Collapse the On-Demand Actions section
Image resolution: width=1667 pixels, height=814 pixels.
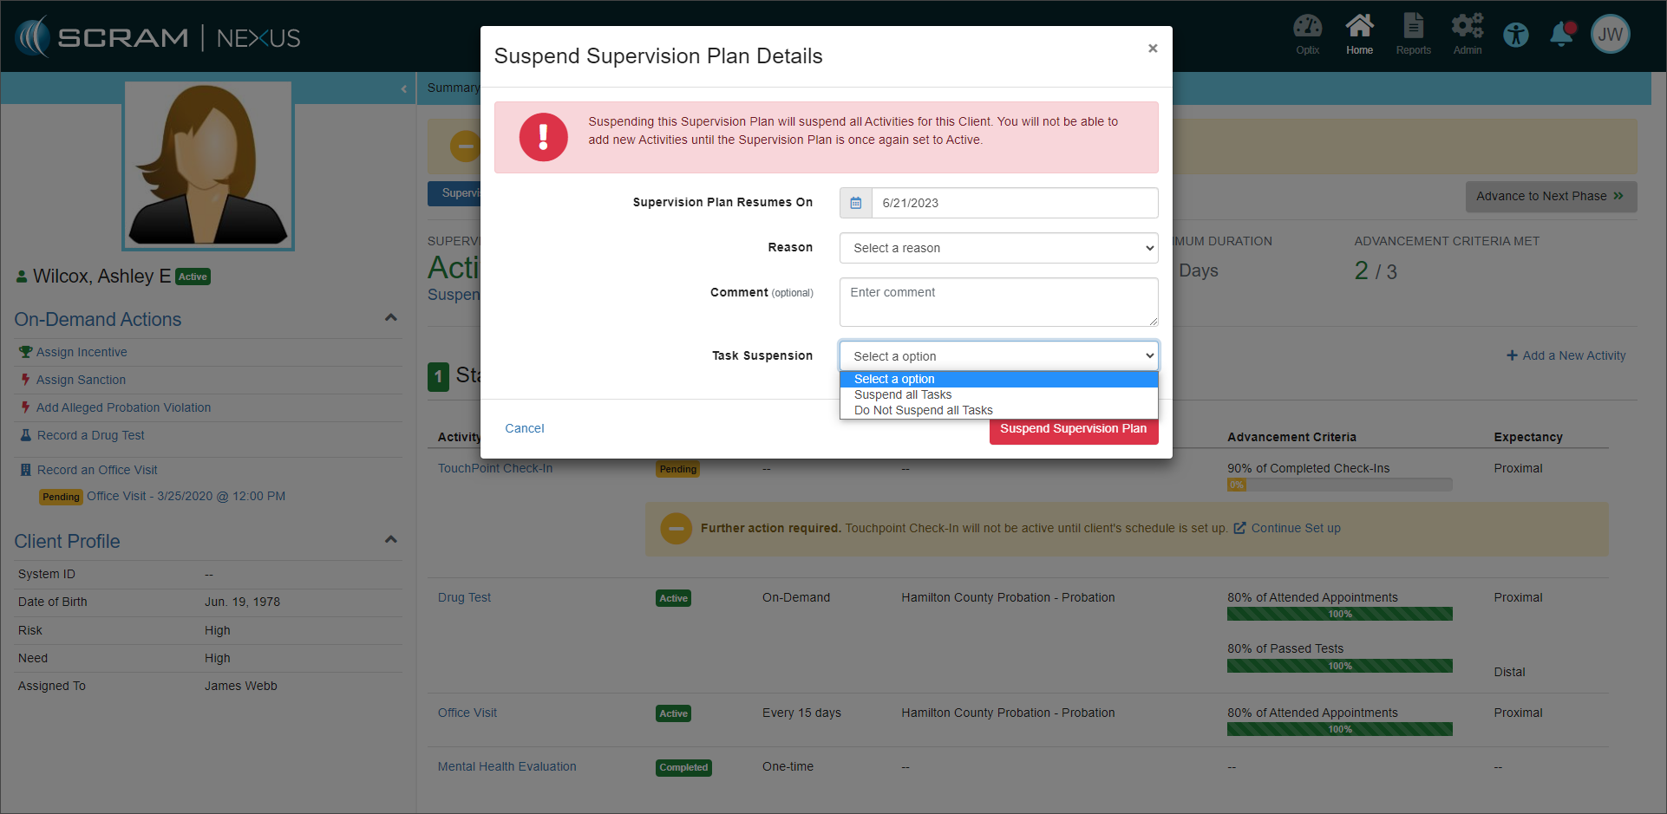pyautogui.click(x=391, y=318)
